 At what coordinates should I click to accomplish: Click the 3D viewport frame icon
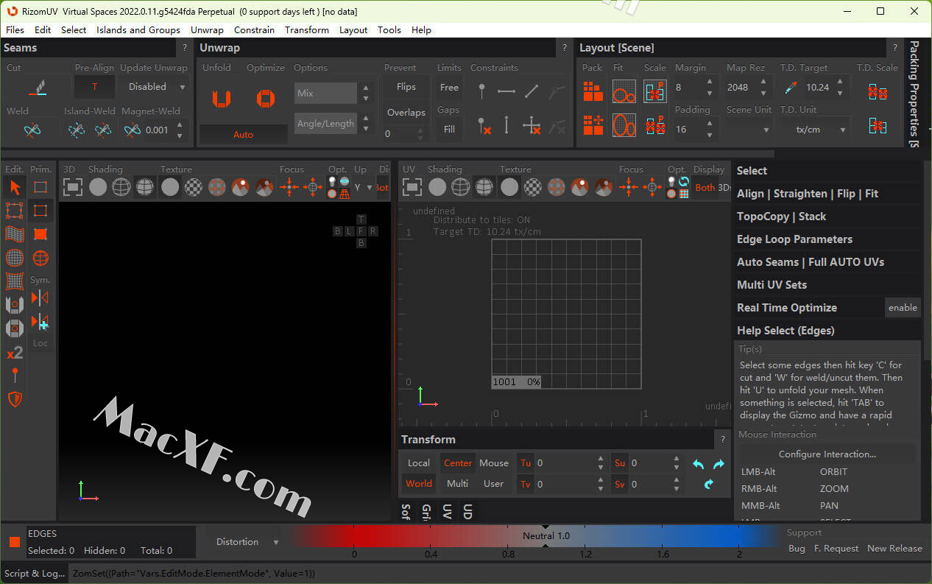72,187
